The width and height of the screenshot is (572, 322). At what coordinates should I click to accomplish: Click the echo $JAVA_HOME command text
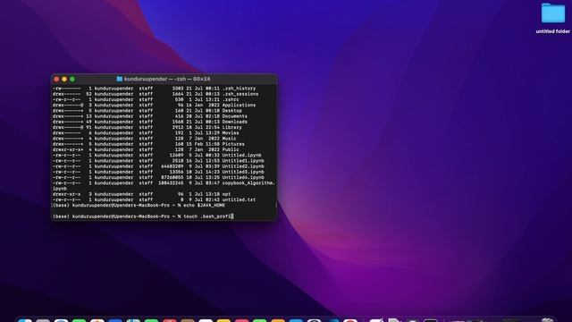(204, 206)
